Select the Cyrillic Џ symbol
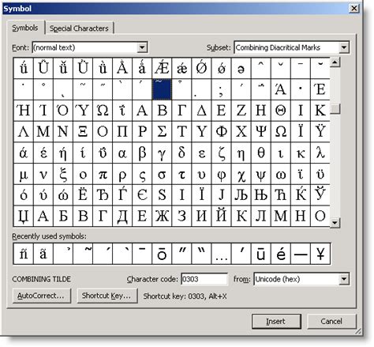This screenshot has height=347, width=374. [x=24, y=216]
